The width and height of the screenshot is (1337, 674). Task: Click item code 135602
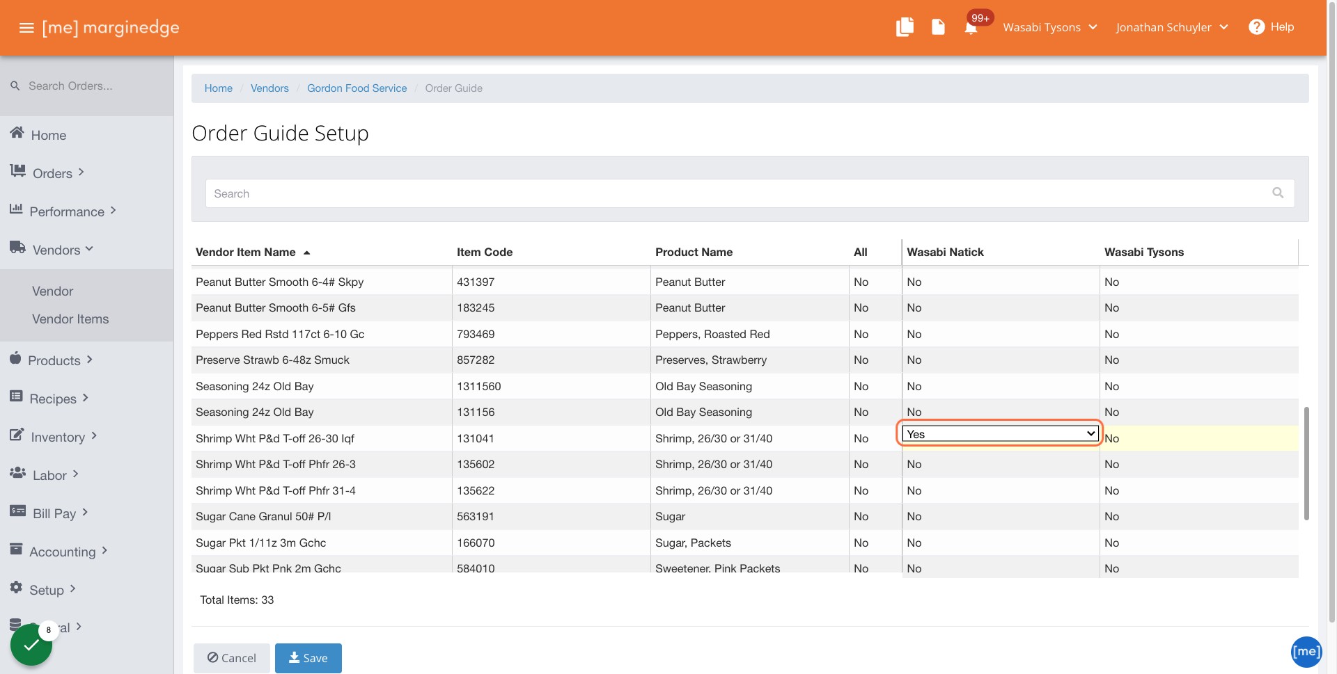point(476,465)
